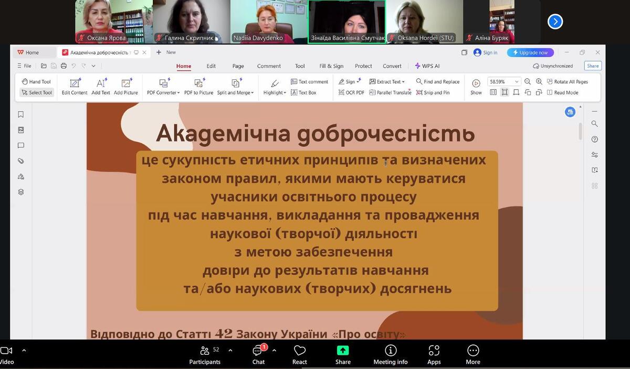The height and width of the screenshot is (369, 630).
Task: Choose the Add Picture tool
Action: tap(126, 87)
